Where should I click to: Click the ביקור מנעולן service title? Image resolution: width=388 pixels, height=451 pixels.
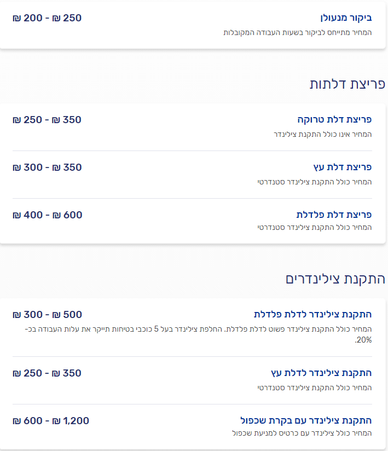(346, 18)
